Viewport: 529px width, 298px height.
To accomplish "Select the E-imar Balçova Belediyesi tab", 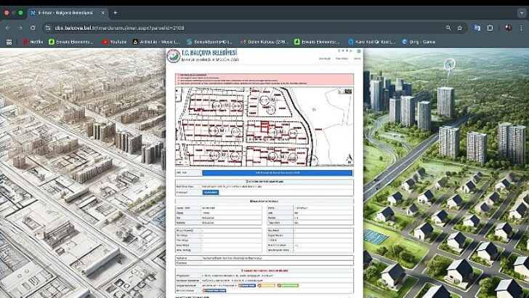I will [x=65, y=12].
